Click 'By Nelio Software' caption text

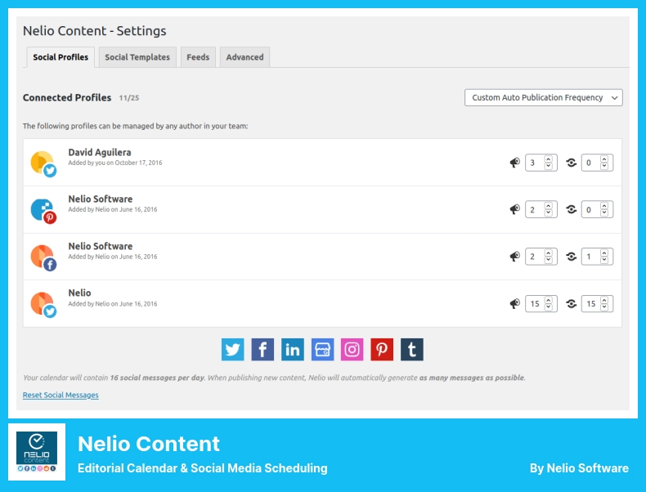coord(579,468)
